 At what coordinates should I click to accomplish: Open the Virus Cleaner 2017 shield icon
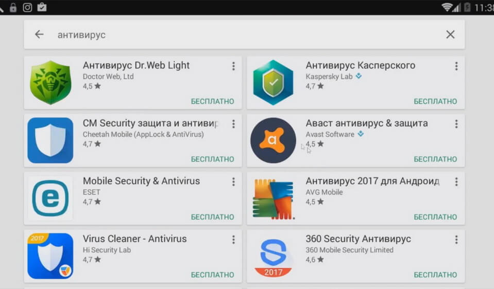50,256
